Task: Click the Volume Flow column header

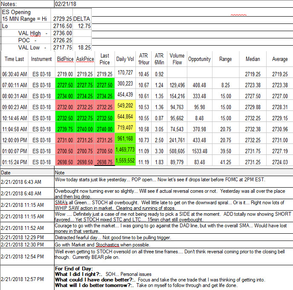Action: [x=177, y=59]
